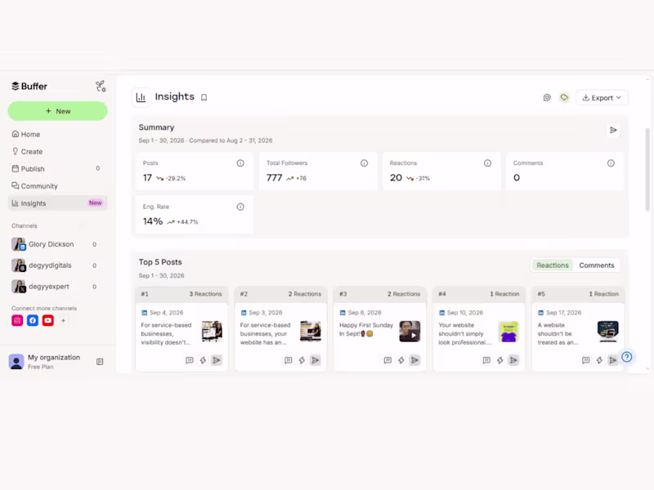Click the lightning boost icon on post #1
This screenshot has width=654, height=490.
pos(203,360)
